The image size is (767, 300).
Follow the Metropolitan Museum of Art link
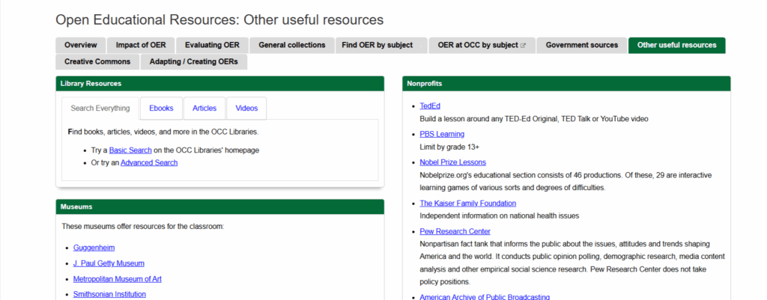click(x=118, y=279)
